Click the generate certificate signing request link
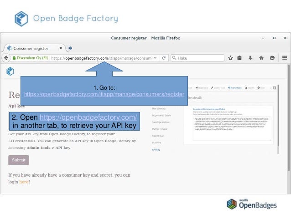 point(209,109)
